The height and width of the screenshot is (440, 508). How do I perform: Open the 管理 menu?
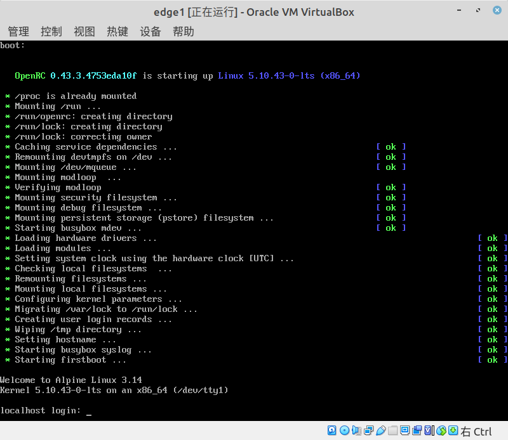click(18, 31)
